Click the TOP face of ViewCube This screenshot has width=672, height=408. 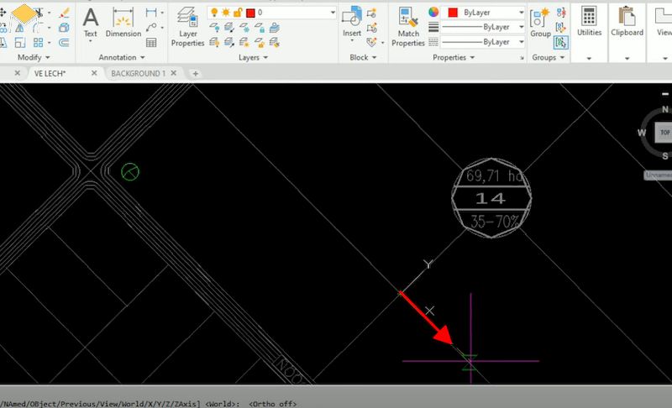pos(664,133)
